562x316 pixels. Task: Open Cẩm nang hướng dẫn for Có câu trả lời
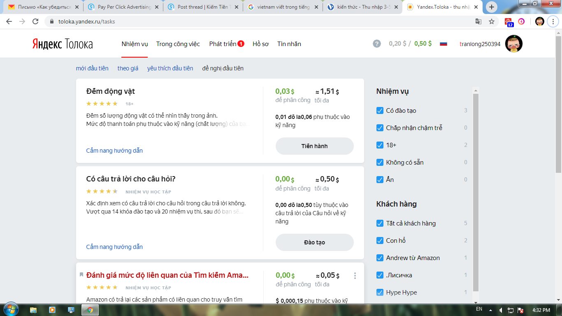pyautogui.click(x=114, y=247)
